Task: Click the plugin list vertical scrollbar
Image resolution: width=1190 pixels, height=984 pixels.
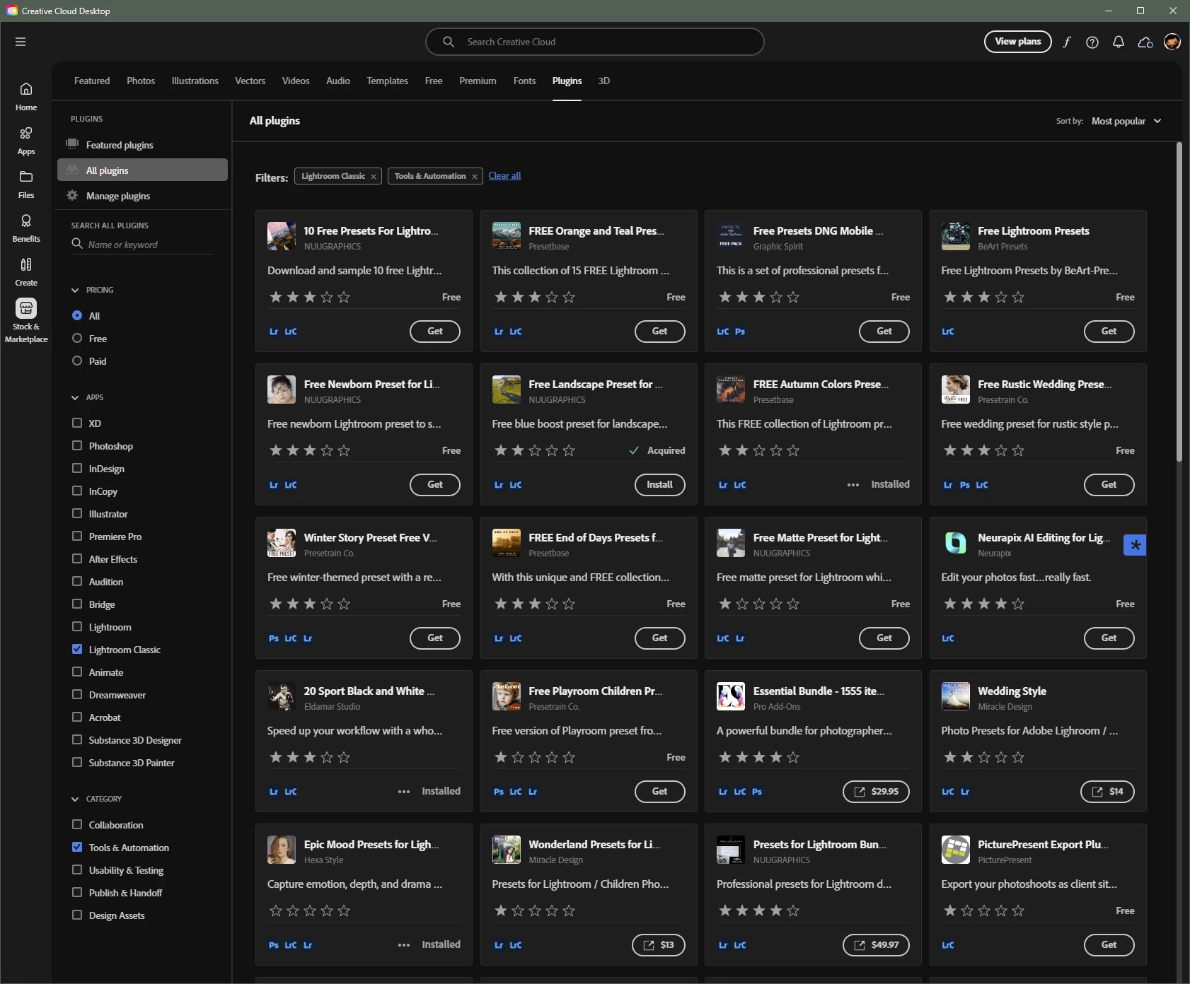Action: (1179, 303)
